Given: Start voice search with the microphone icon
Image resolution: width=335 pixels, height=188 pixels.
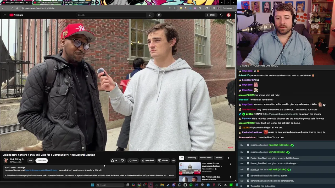Looking at the screenshot, I should (159, 15).
